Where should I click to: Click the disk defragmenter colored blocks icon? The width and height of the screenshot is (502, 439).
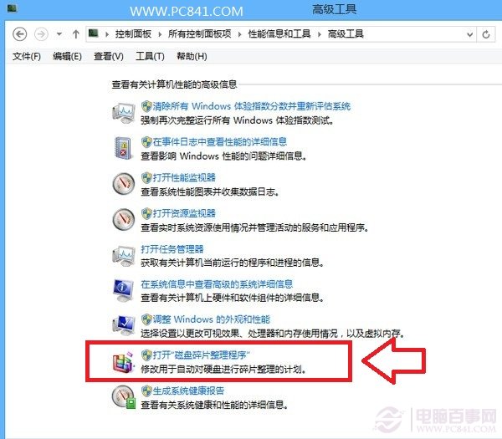(x=124, y=362)
